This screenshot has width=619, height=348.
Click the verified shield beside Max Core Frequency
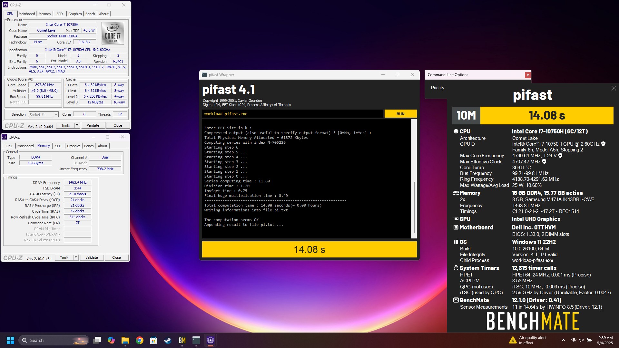point(560,156)
